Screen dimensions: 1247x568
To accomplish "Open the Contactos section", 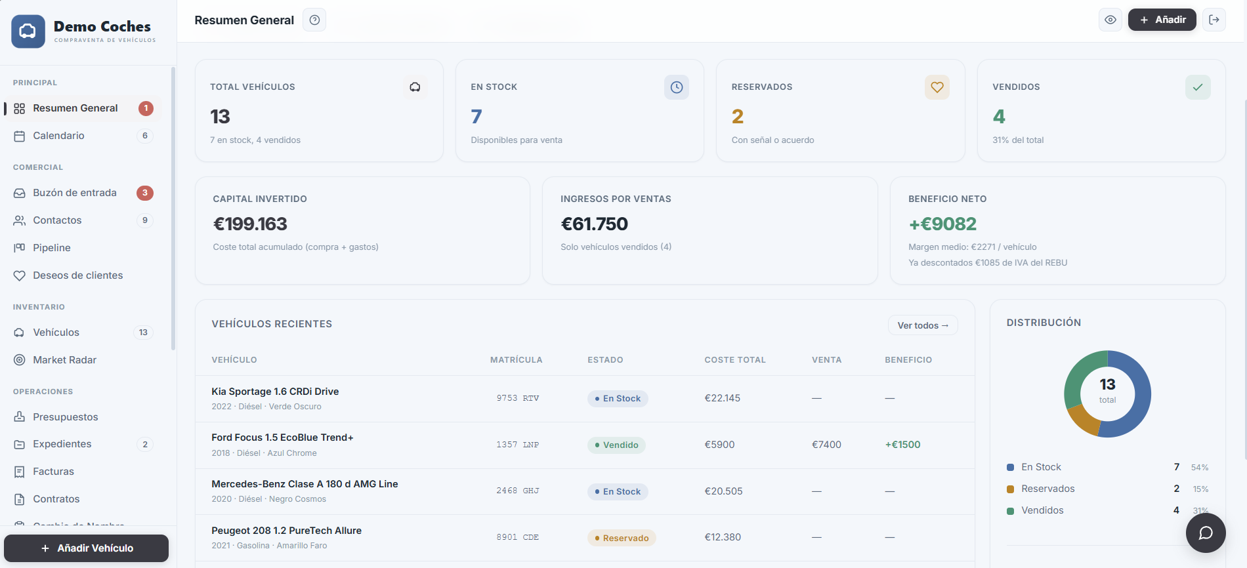I will coord(83,220).
